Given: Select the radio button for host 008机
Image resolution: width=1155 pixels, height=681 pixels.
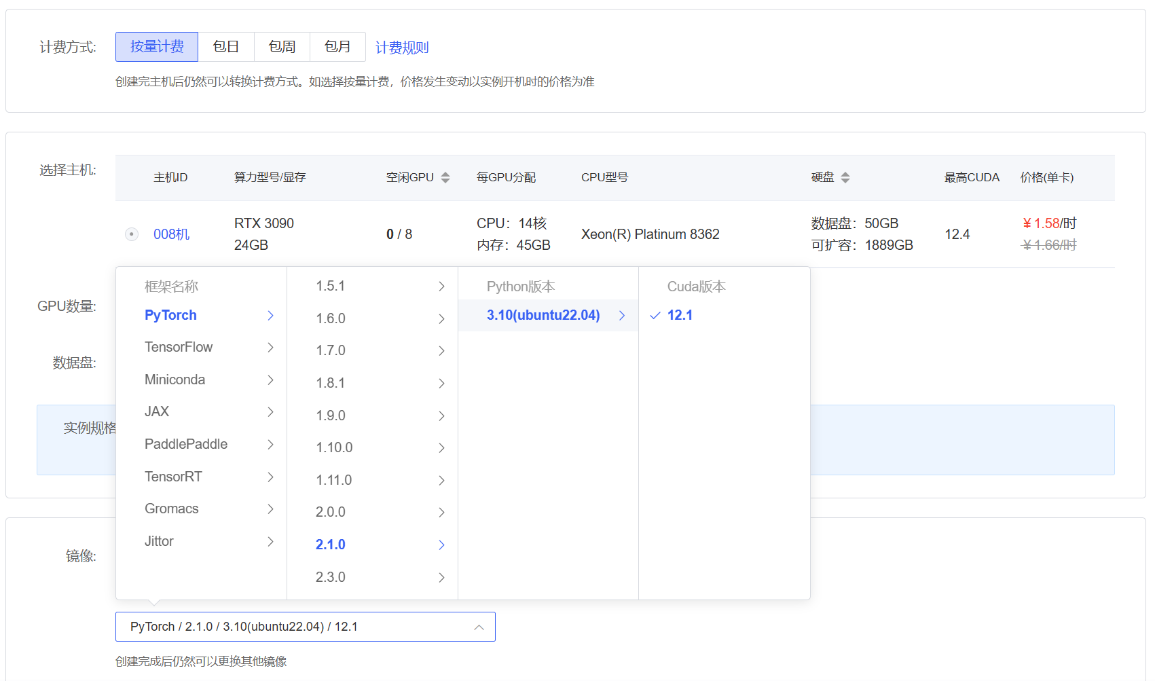Looking at the screenshot, I should [132, 234].
